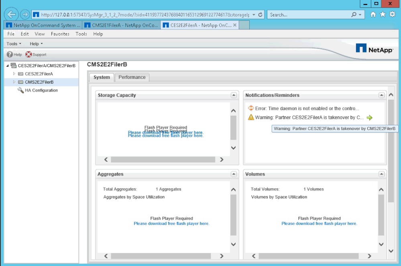Collapse the CES2E2FilerA/CMS2E2FilerB root node
Image resolution: width=401 pixels, height=266 pixels.
7,66
